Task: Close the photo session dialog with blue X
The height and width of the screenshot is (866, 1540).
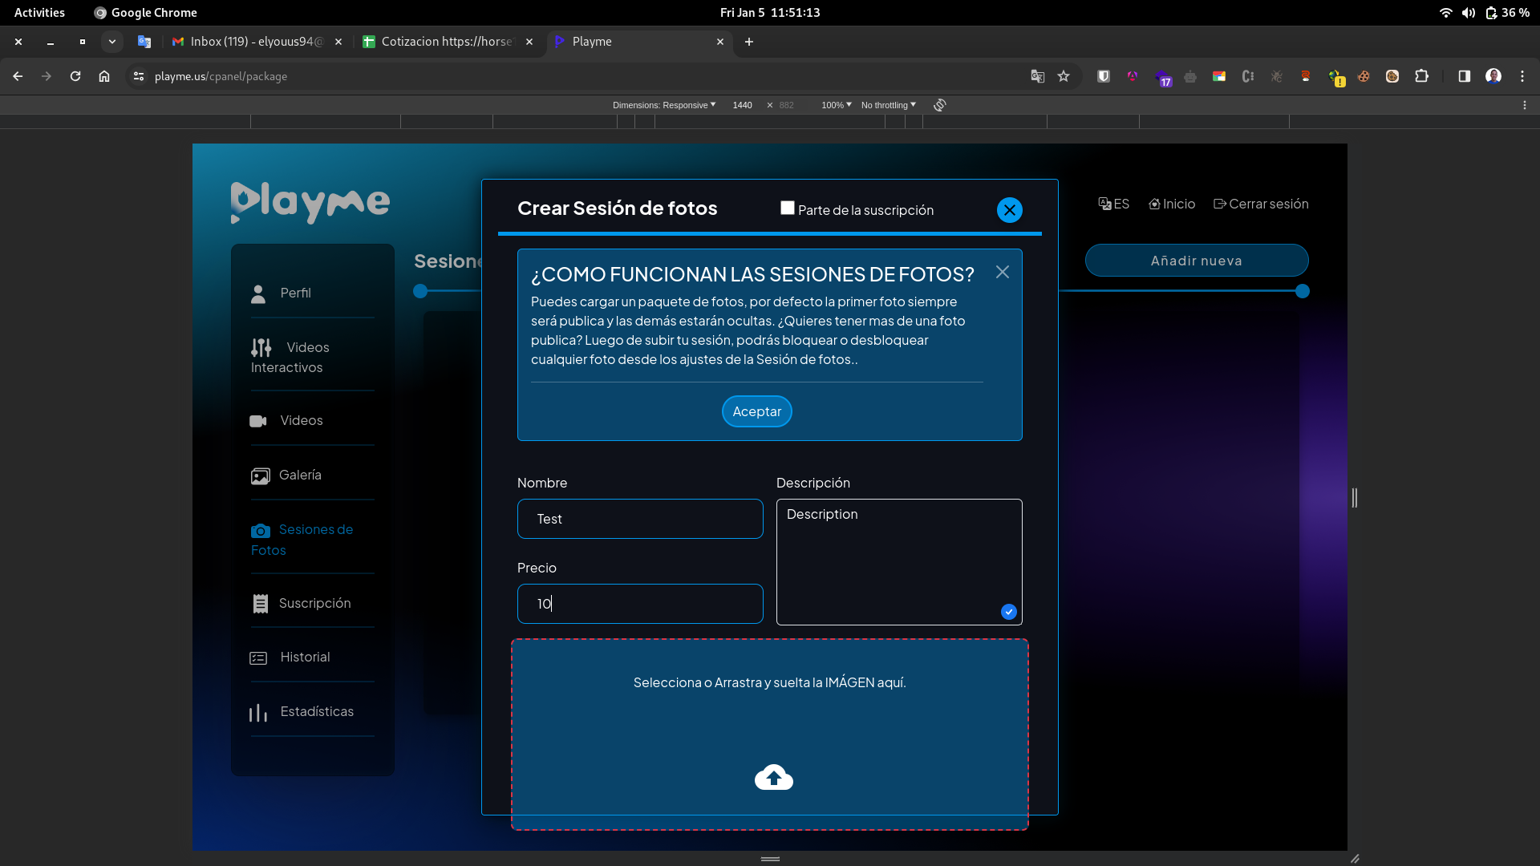Action: click(x=1009, y=210)
